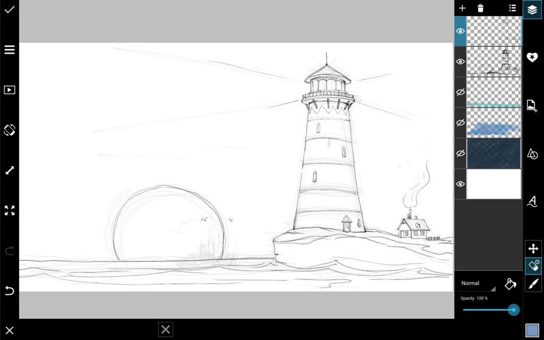Open the hamburger menu
The image size is (544, 340).
pos(10,49)
